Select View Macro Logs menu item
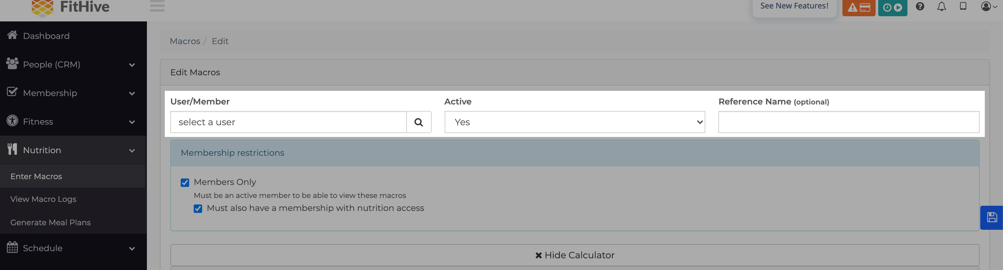This screenshot has width=1003, height=270. (73, 199)
